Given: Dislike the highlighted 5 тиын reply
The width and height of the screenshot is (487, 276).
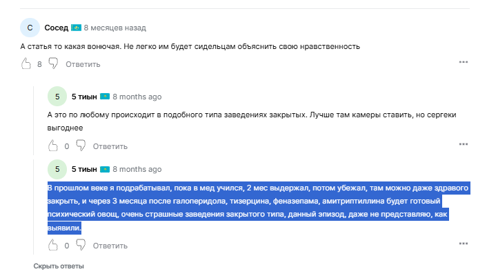Looking at the screenshot, I should (80, 245).
